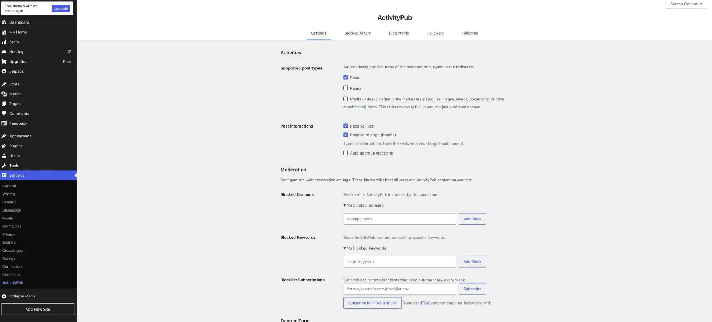Click the Collapse Menu label

pos(22,296)
